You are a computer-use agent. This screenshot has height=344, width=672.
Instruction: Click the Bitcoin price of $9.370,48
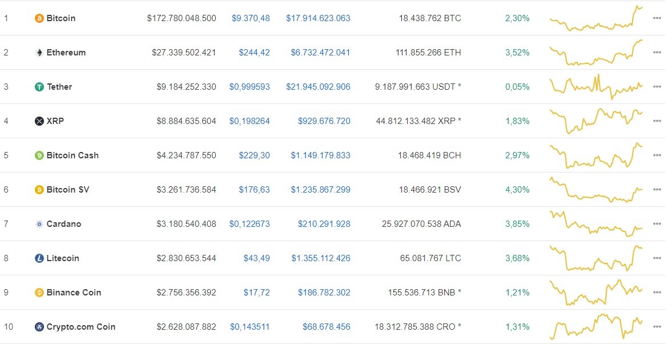pyautogui.click(x=252, y=18)
